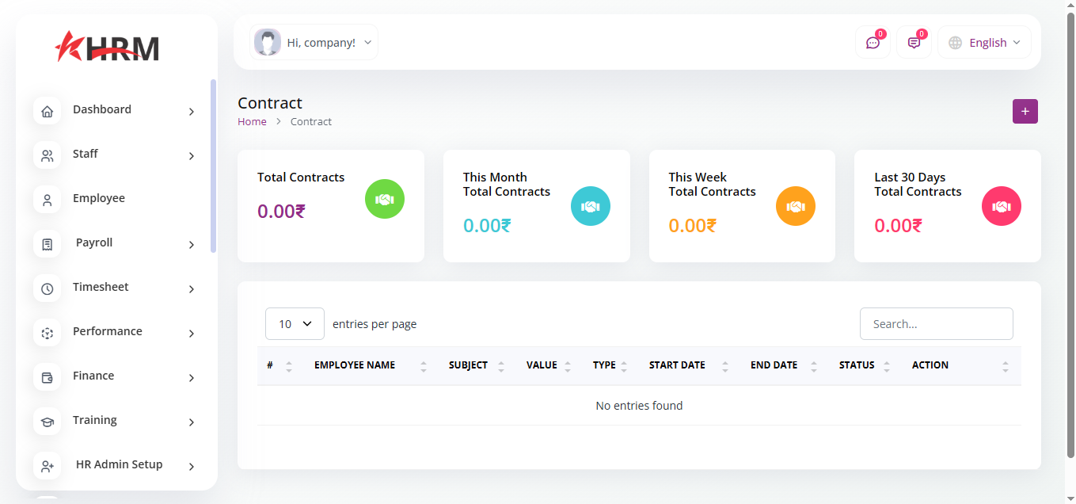
Task: Open the entries per page dropdown
Action: click(x=295, y=324)
